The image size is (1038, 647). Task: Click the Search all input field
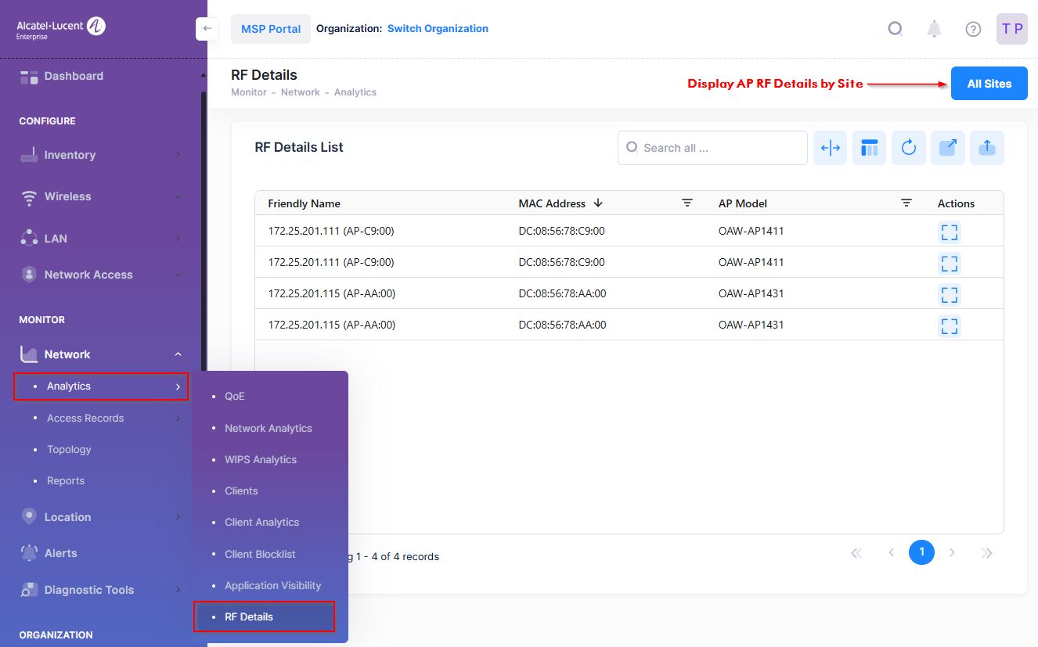[x=720, y=148]
